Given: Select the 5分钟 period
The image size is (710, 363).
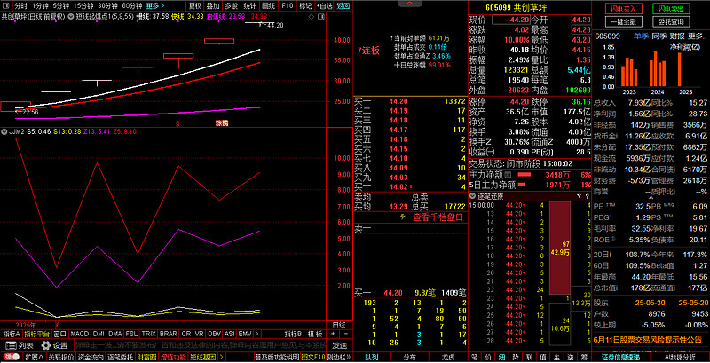Looking at the screenshot, I should (60, 6).
